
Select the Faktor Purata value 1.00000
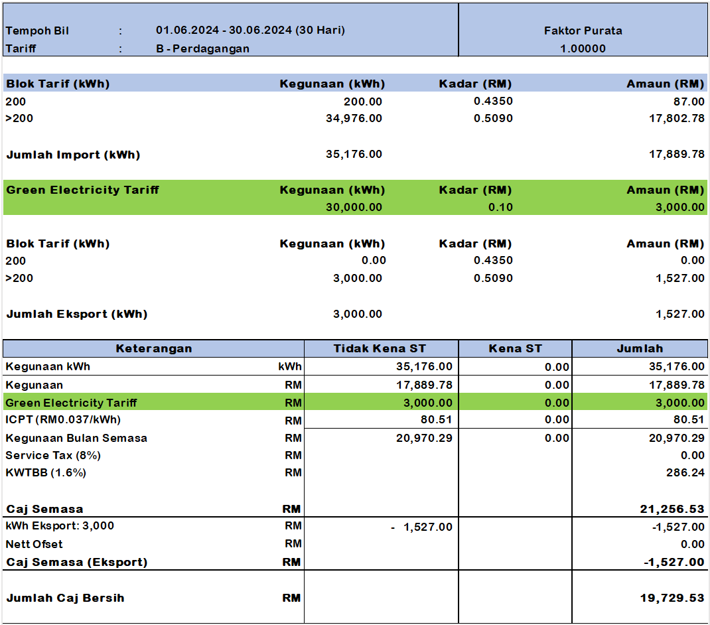point(583,48)
